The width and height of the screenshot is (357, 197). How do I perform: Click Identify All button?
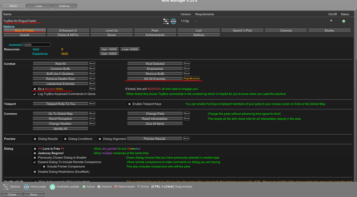click(x=61, y=129)
